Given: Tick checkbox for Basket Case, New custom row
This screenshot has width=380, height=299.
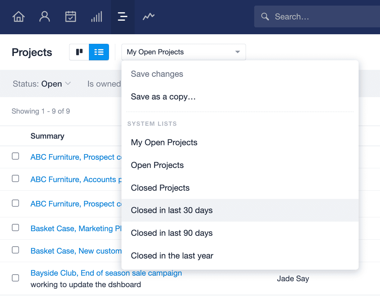Looking at the screenshot, I should point(15,250).
